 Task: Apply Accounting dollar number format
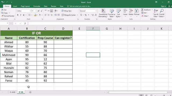pos(81,15)
